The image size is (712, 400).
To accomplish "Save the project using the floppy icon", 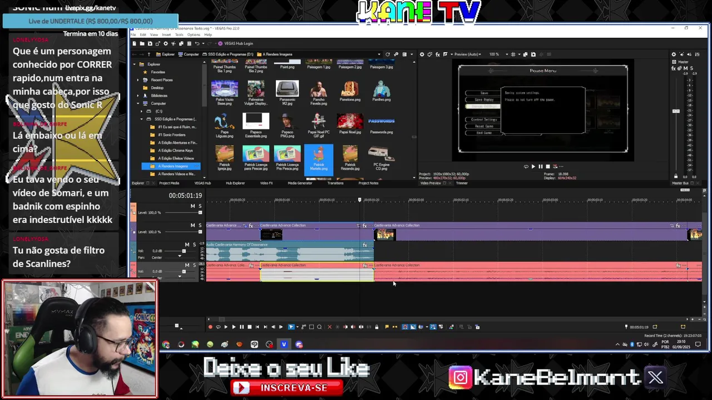I will pos(150,43).
